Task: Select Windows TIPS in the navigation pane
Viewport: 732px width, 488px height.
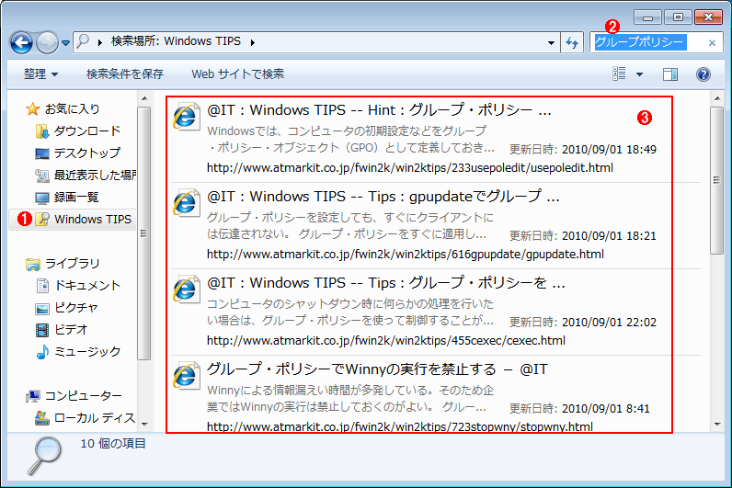Action: click(93, 219)
